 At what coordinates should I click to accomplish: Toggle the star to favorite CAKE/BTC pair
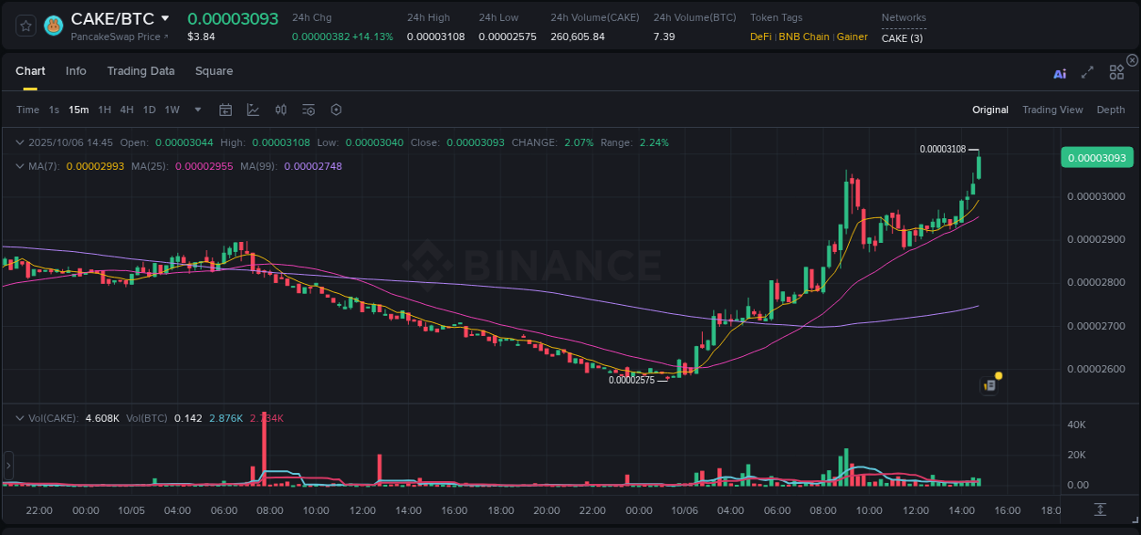click(x=26, y=26)
